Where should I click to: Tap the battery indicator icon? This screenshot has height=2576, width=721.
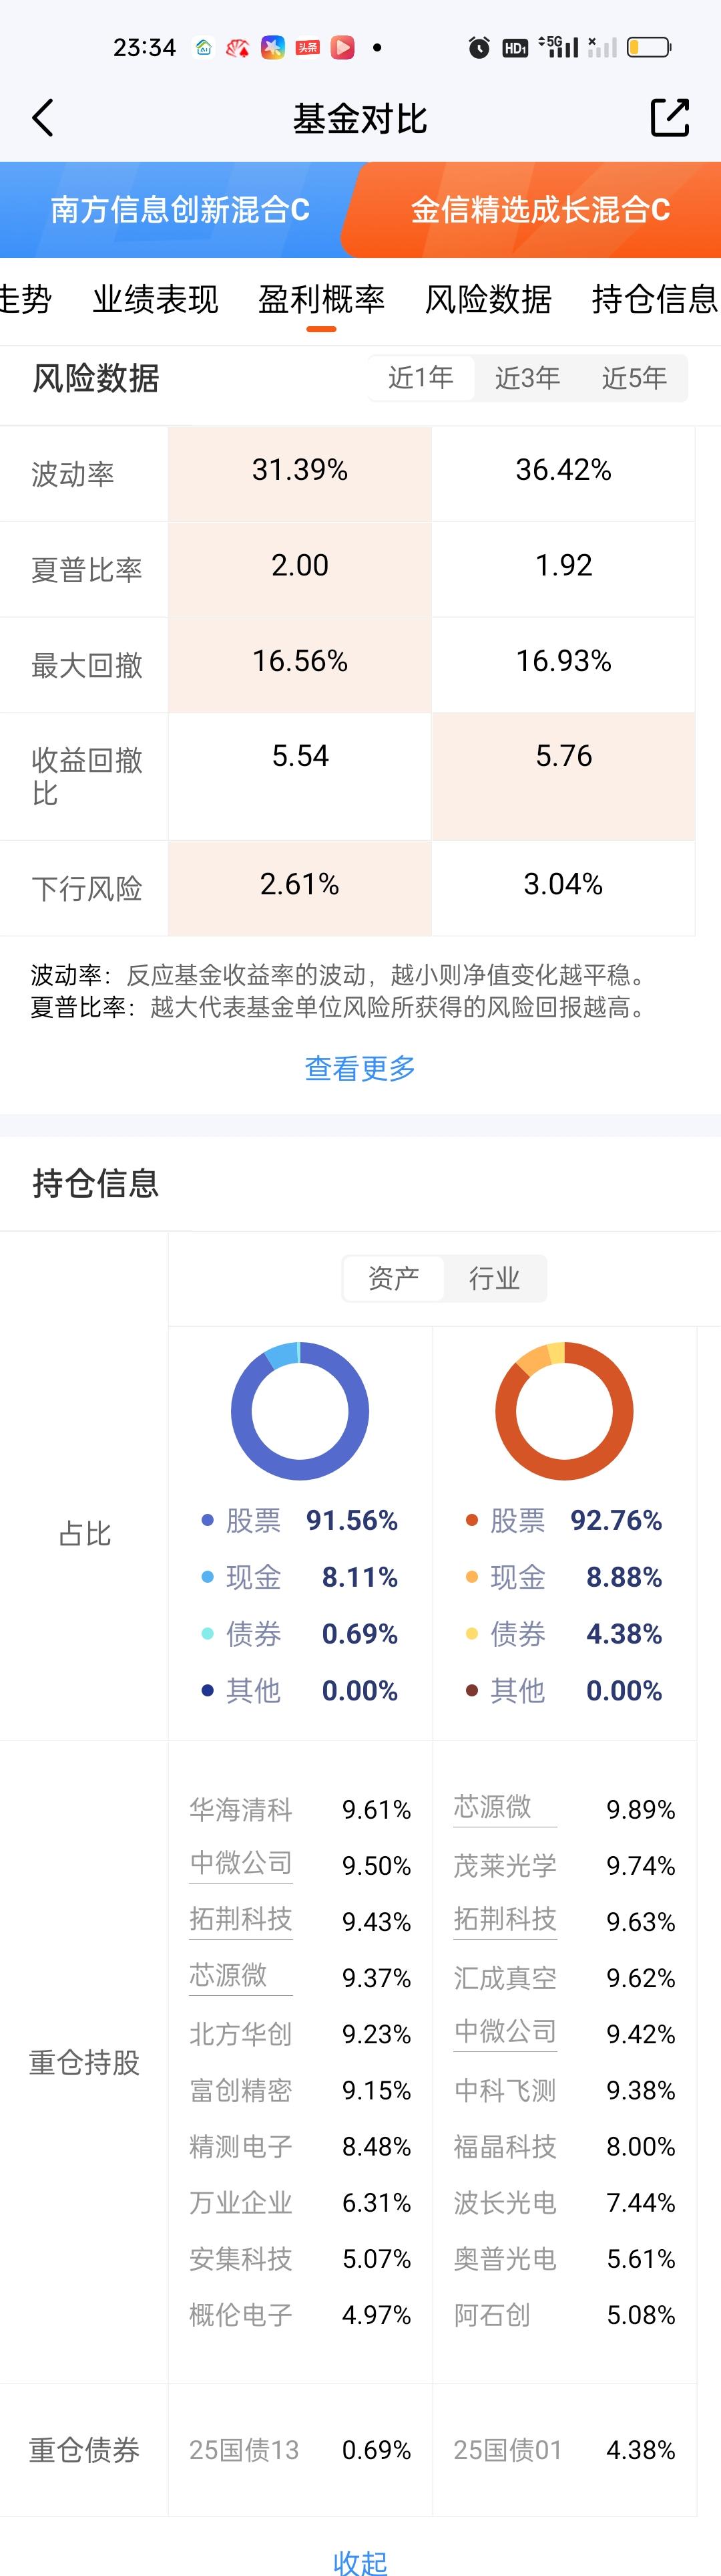pos(649,47)
